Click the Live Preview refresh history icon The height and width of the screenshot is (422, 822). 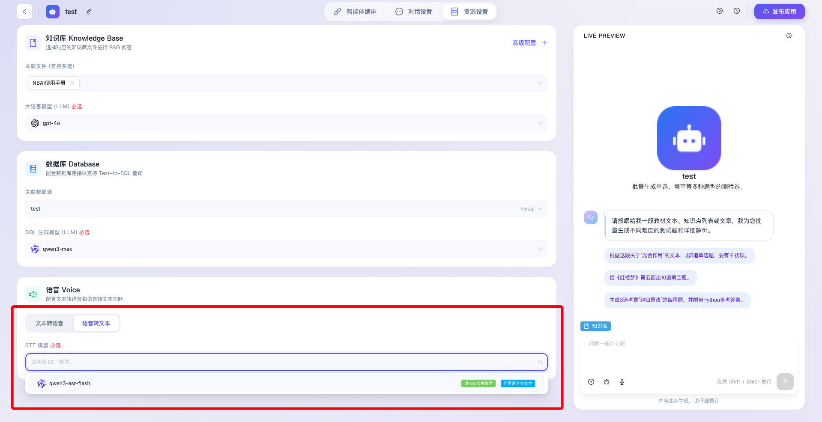point(789,36)
